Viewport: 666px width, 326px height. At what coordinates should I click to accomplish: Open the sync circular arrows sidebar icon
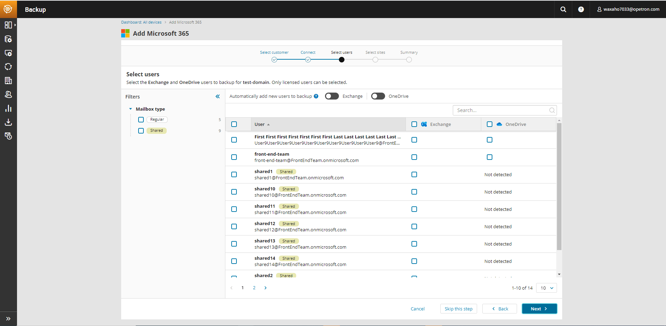pyautogui.click(x=8, y=67)
